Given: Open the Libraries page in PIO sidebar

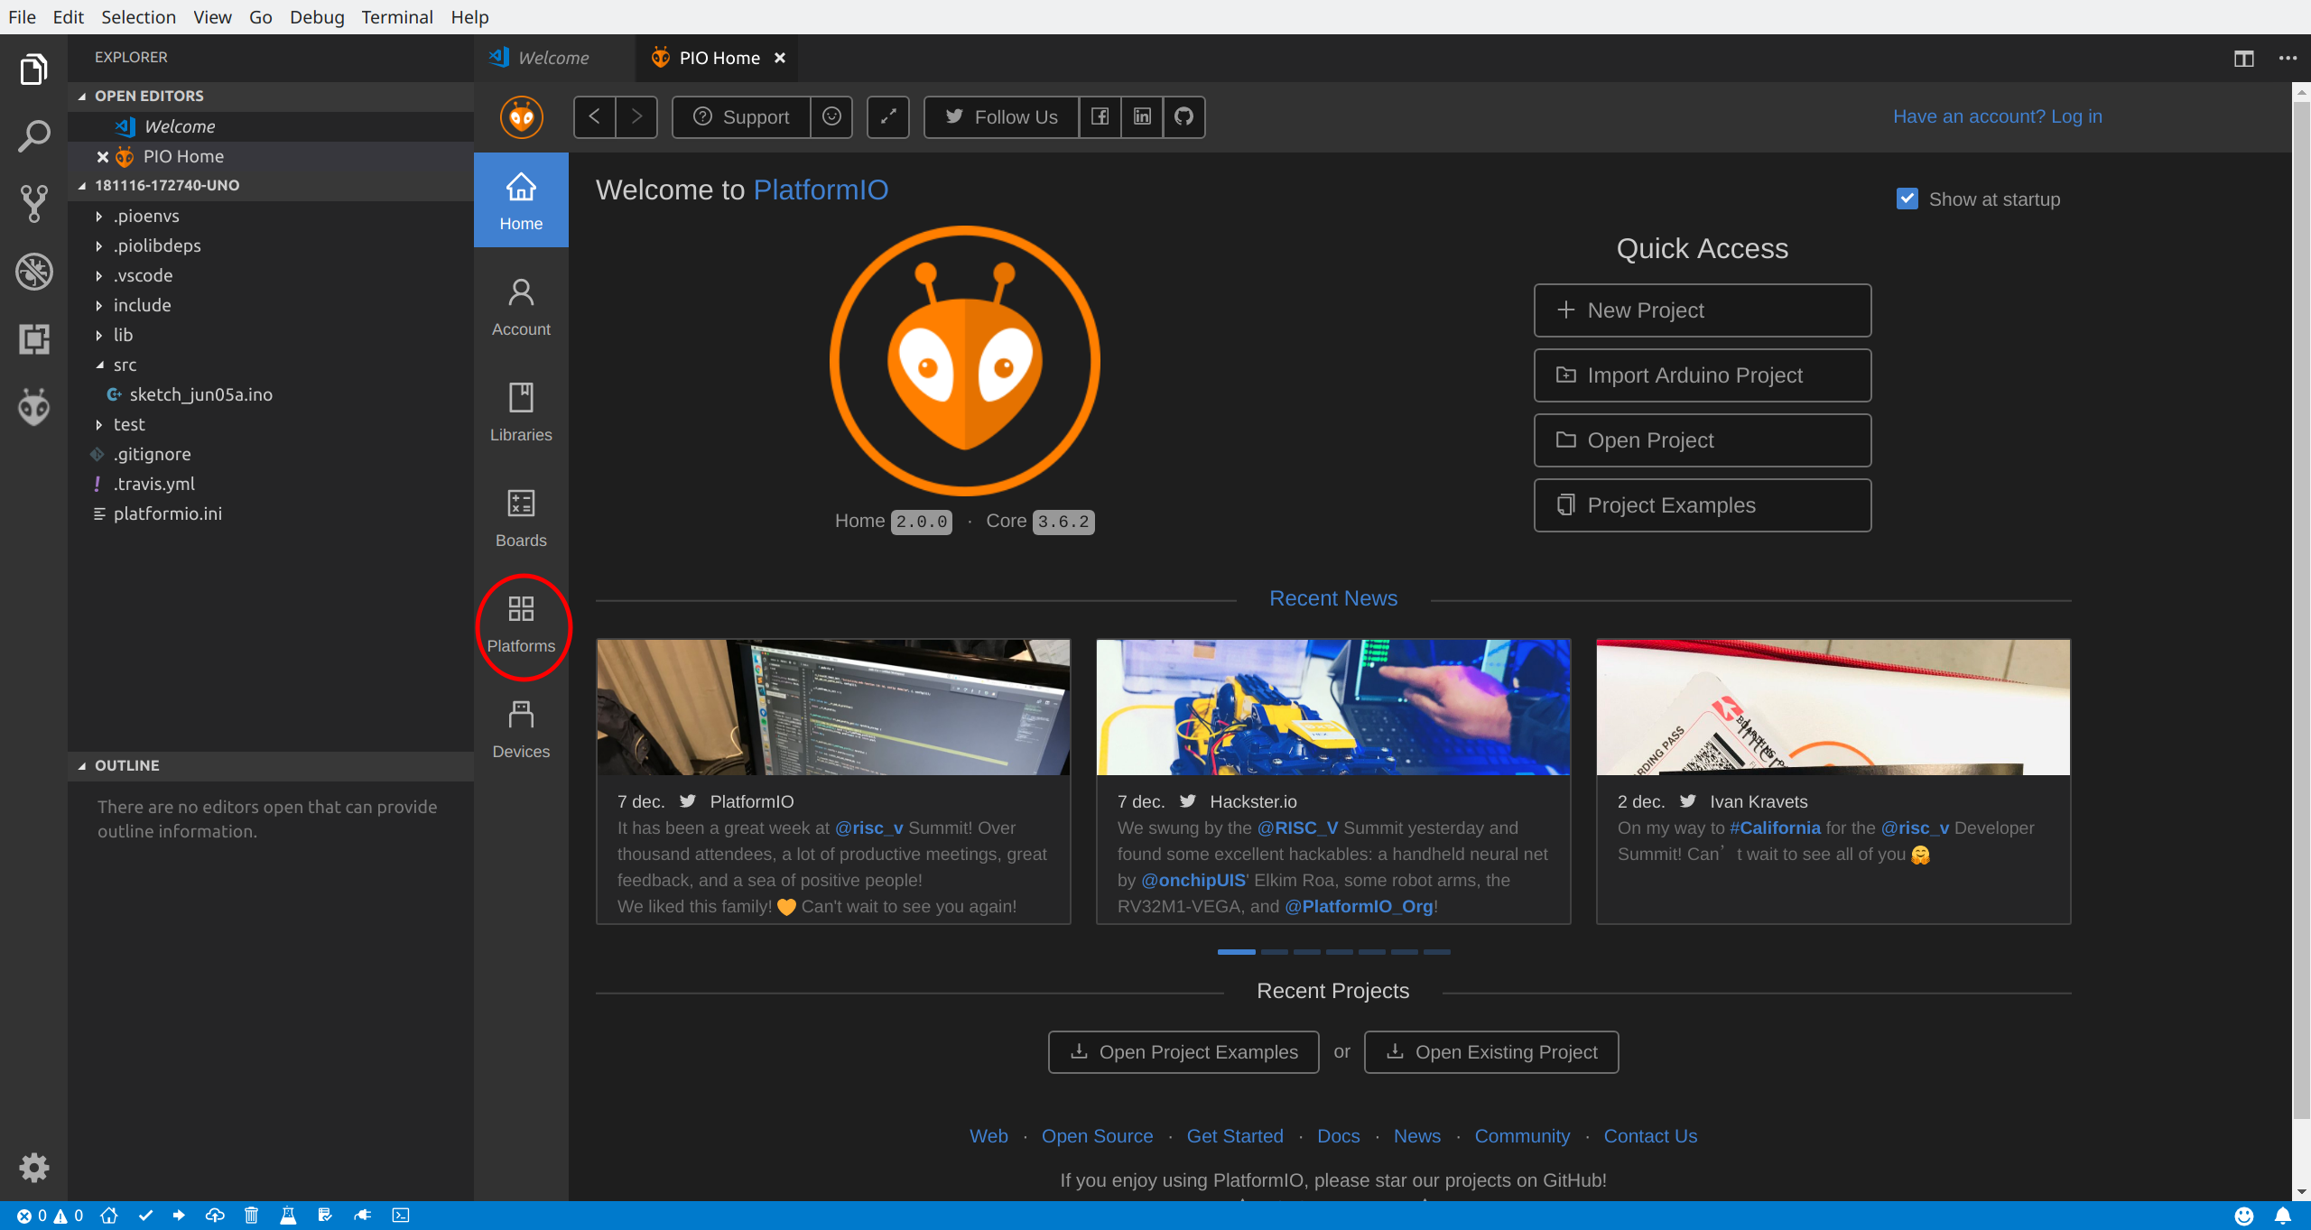Looking at the screenshot, I should click(x=521, y=412).
